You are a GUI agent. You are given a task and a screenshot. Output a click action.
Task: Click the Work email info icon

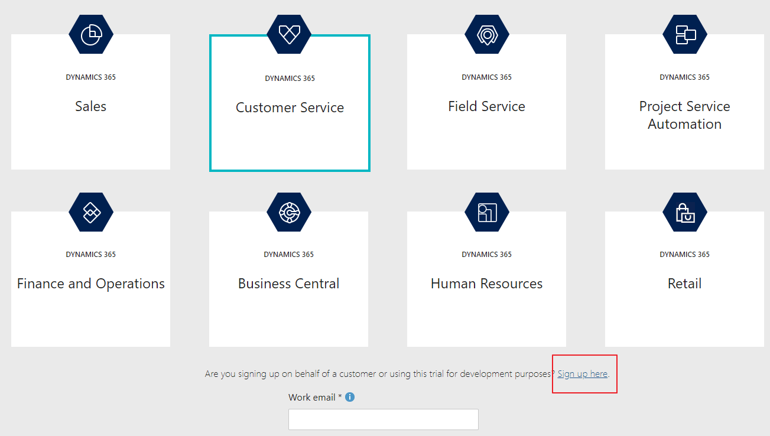[349, 397]
